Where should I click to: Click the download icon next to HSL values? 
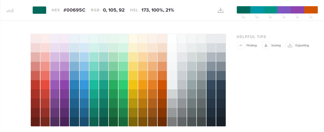(221, 10)
